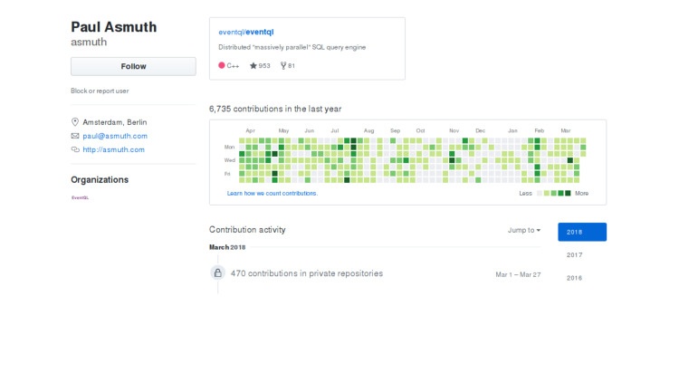Click the 470 contributions in private repositories entry

click(307, 272)
